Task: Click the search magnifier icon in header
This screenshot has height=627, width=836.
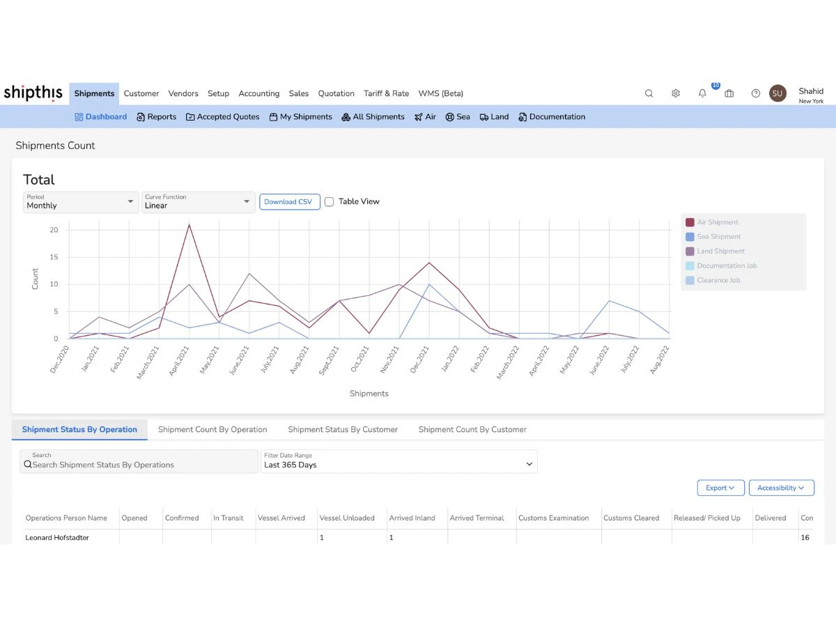Action: point(649,93)
